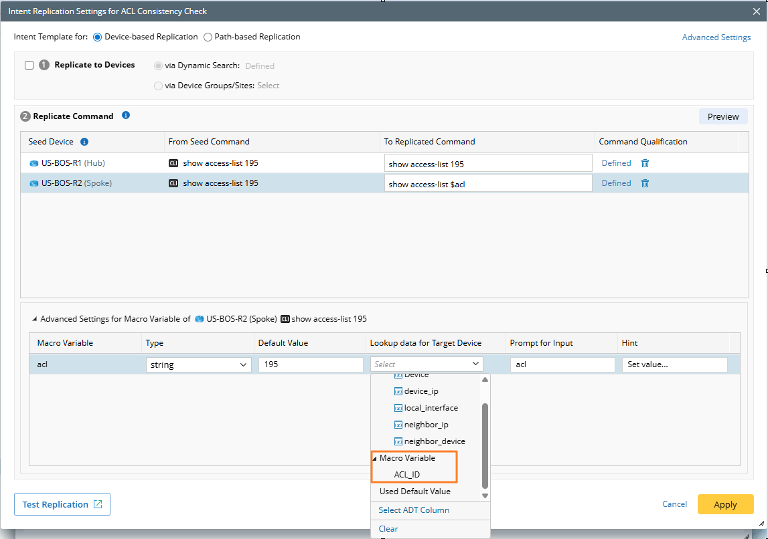Viewport: 768px width, 539px height.
Task: Open the Type dropdown set to string
Action: pos(198,364)
